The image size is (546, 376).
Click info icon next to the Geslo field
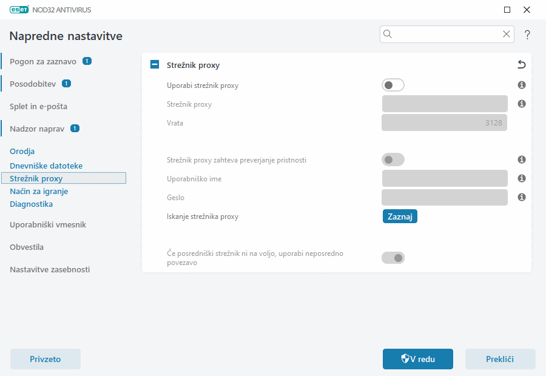pos(521,197)
